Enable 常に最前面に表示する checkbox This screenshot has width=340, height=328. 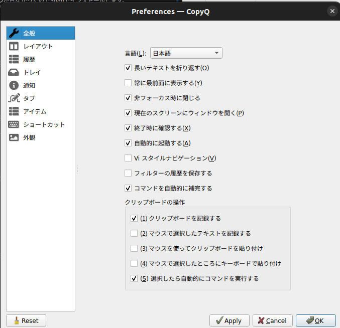128,83
